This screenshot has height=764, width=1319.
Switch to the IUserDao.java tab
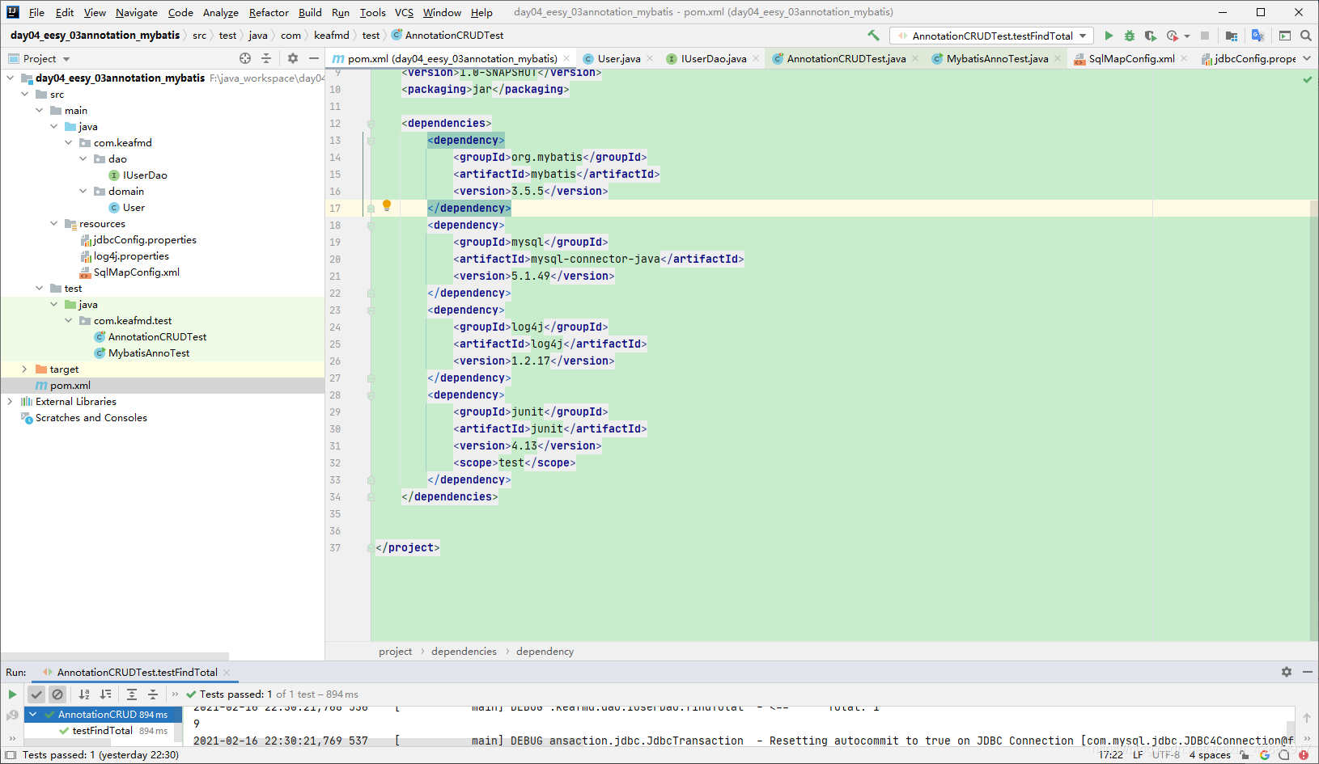tap(713, 58)
